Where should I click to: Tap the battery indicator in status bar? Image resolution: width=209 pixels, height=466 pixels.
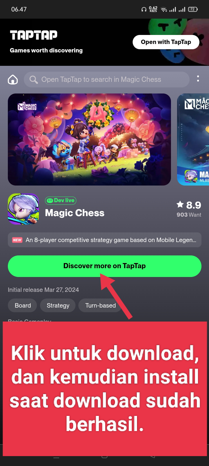tap(193, 9)
